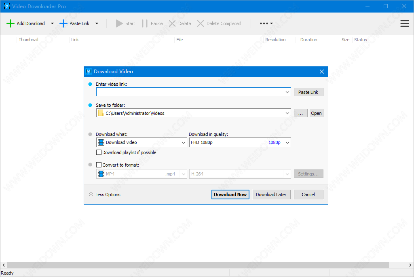Click the File column header
This screenshot has height=277, width=414.
click(180, 40)
